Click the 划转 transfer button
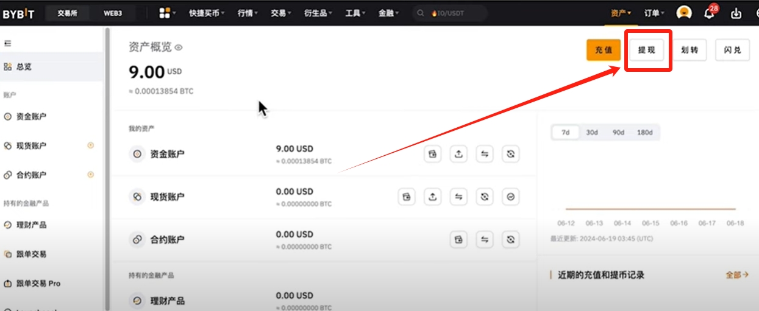This screenshot has height=311, width=759. tap(690, 50)
